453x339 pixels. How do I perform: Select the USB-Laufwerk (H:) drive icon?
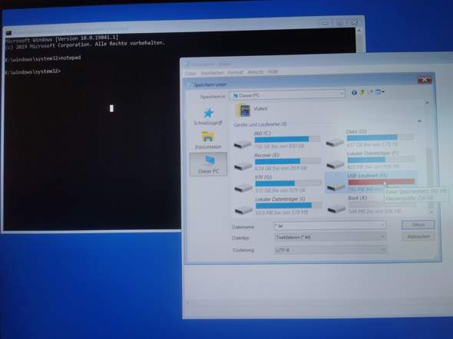pos(336,187)
